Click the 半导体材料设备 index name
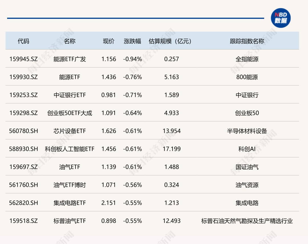 point(247,131)
